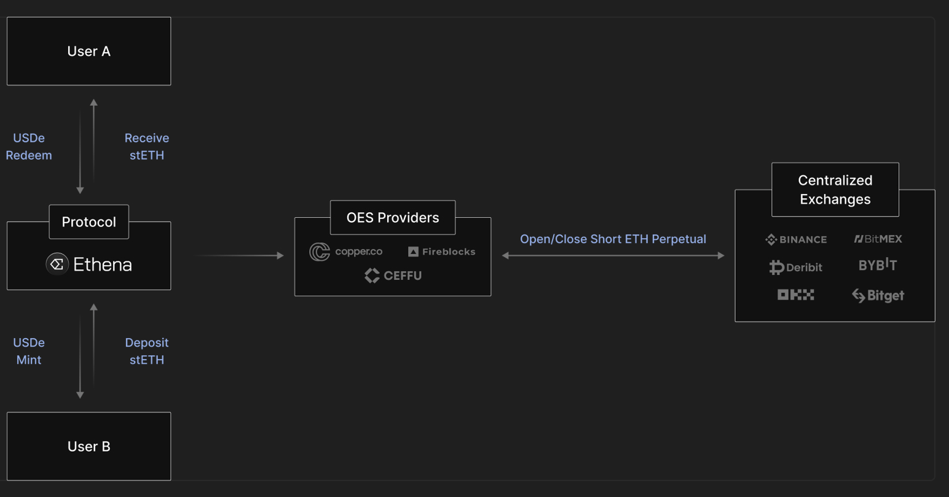This screenshot has width=949, height=497.
Task: Click the BitMEX exchange logo
Action: (x=878, y=239)
